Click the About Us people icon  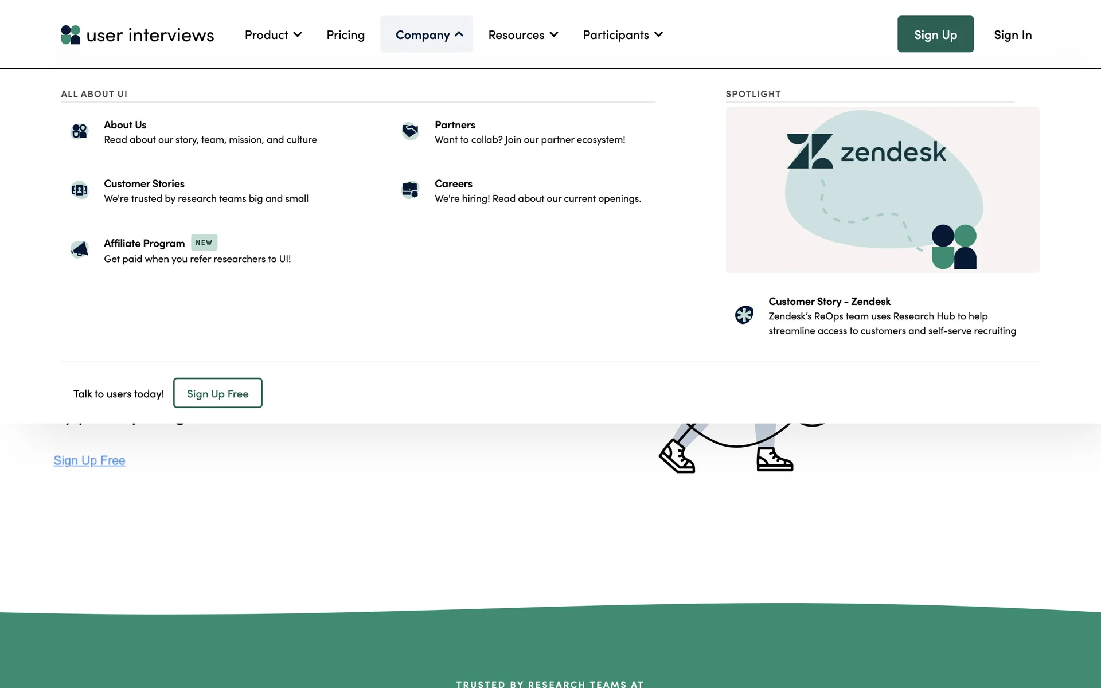(79, 131)
